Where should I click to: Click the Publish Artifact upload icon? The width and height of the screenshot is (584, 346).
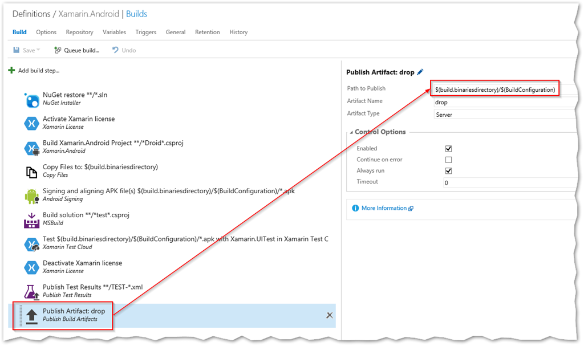tap(31, 315)
